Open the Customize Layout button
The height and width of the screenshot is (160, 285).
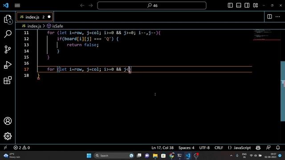point(255,5)
